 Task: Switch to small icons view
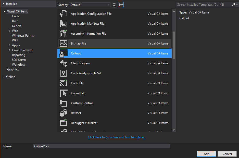pyautogui.click(x=115, y=5)
